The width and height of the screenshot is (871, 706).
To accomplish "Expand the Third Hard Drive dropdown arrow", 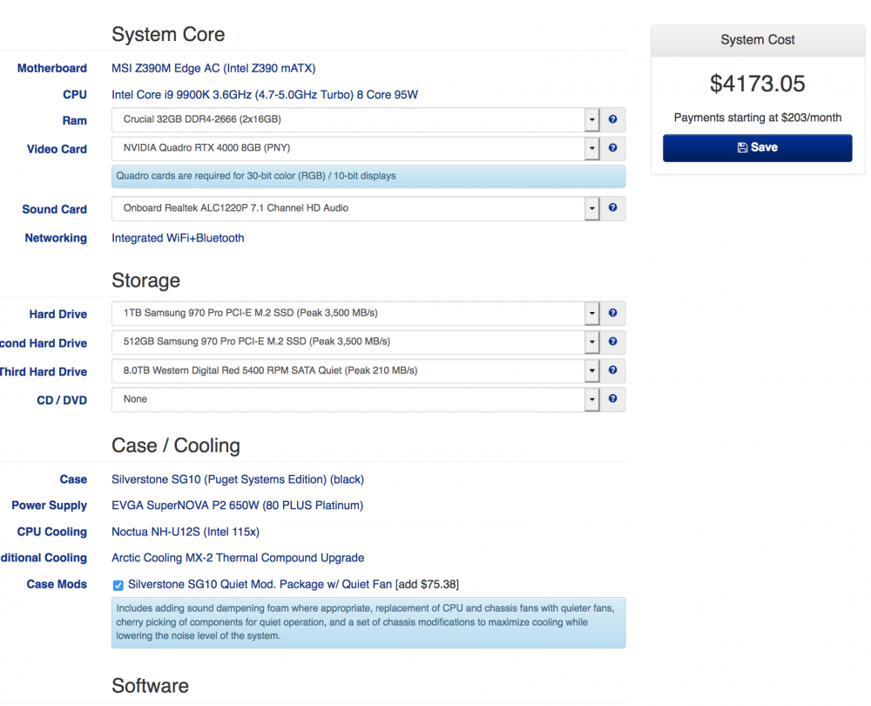I will tap(592, 370).
